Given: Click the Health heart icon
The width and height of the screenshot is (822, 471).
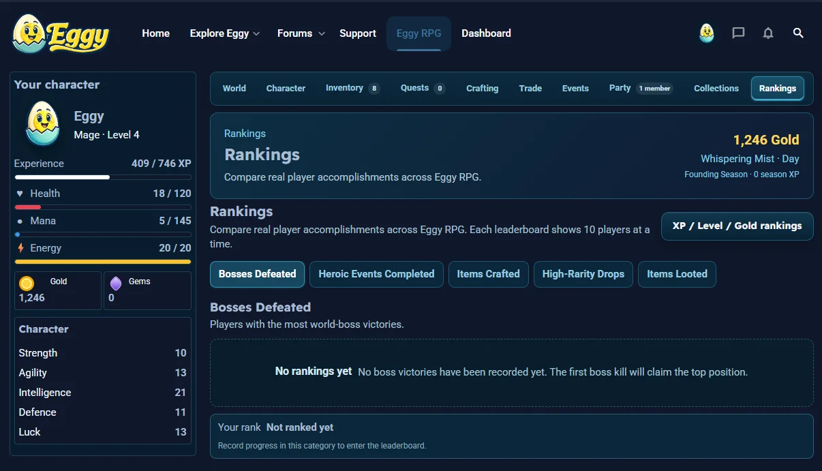Looking at the screenshot, I should click(x=20, y=194).
